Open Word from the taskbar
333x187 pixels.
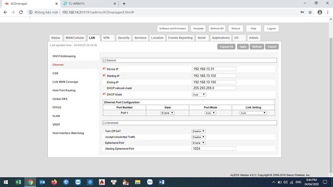click(x=161, y=182)
